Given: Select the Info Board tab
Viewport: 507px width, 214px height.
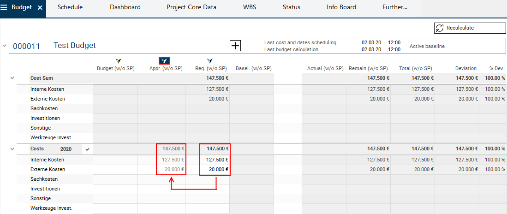Looking at the screenshot, I should click(341, 7).
